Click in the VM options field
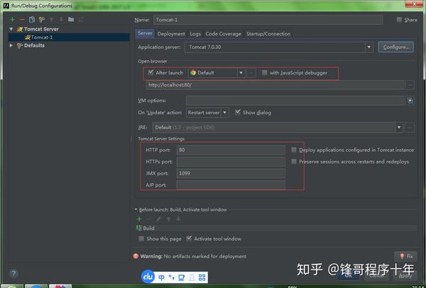The image size is (426, 288). click(295, 101)
